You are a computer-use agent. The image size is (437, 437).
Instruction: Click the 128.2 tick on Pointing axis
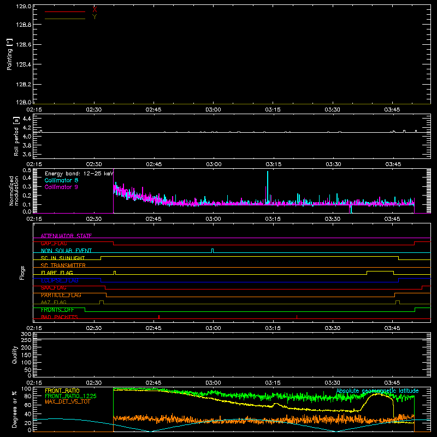click(23, 85)
